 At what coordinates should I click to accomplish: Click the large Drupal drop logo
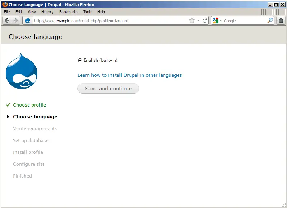click(22, 71)
